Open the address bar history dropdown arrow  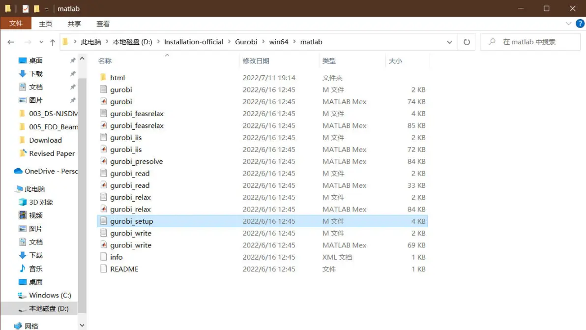coord(449,42)
